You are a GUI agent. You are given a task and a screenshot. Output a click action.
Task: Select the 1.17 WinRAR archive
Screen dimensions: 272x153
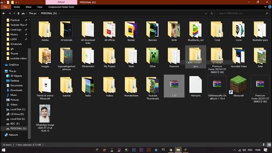[174, 86]
